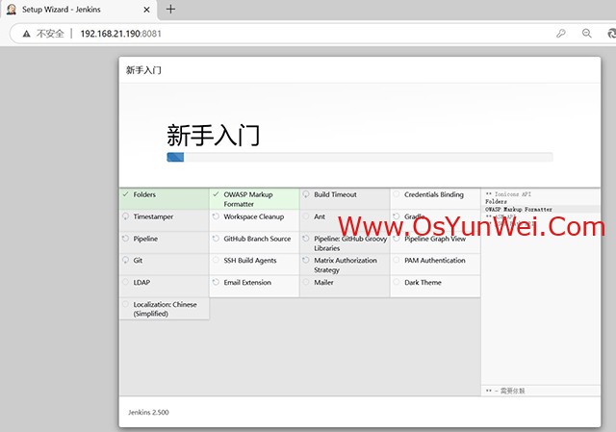The height and width of the screenshot is (432, 616).
Task: Select the Setup Wizard - Jenkins tab
Action: 79,10
